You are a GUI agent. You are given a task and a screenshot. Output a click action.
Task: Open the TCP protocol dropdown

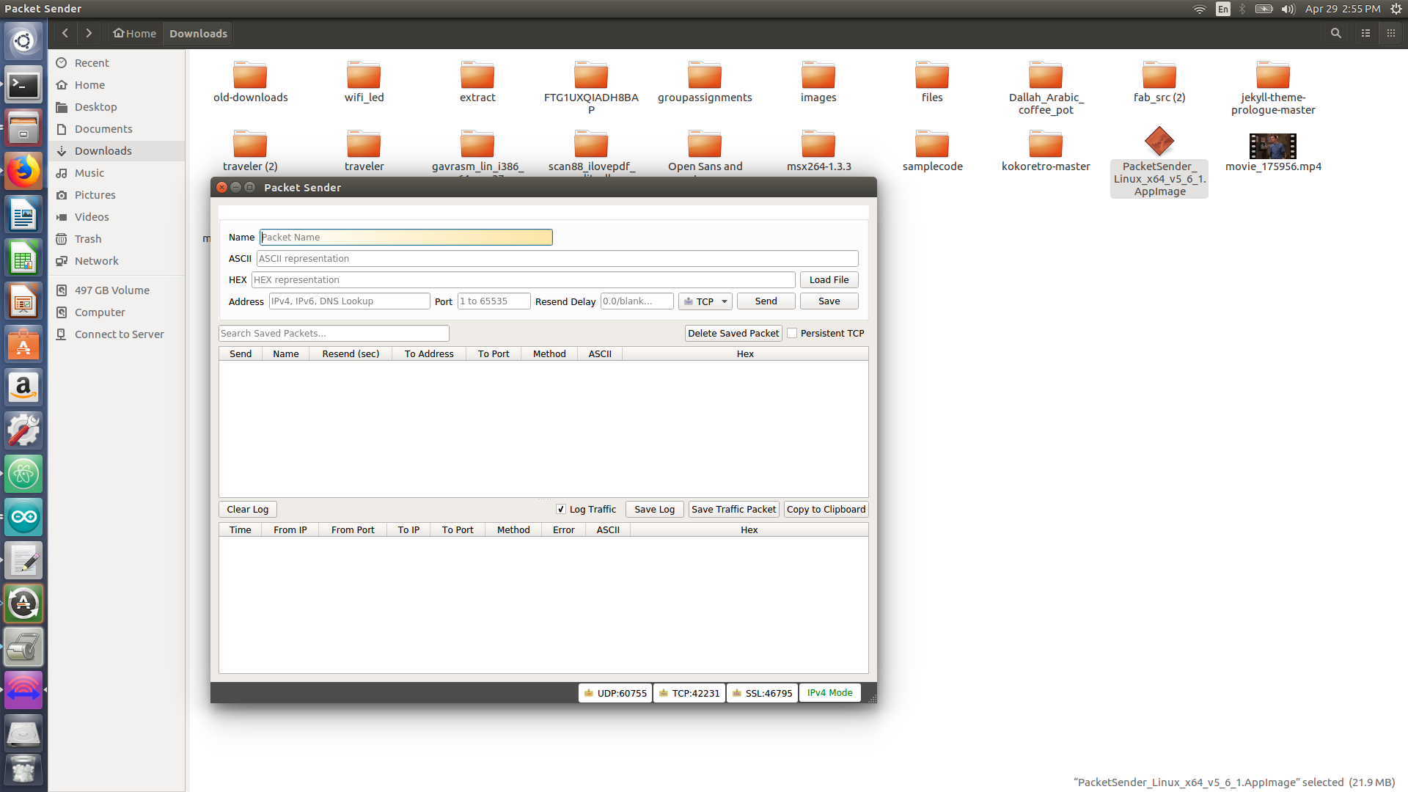click(705, 301)
